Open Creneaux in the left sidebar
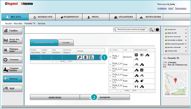191x109 pixels. tap(13, 60)
